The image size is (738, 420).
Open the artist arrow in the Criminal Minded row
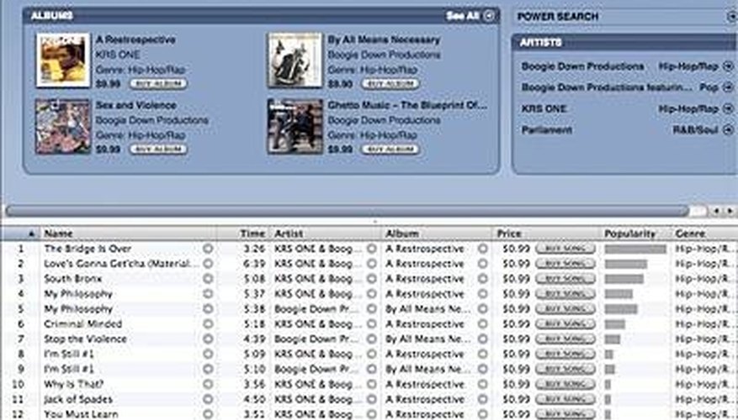(x=372, y=324)
